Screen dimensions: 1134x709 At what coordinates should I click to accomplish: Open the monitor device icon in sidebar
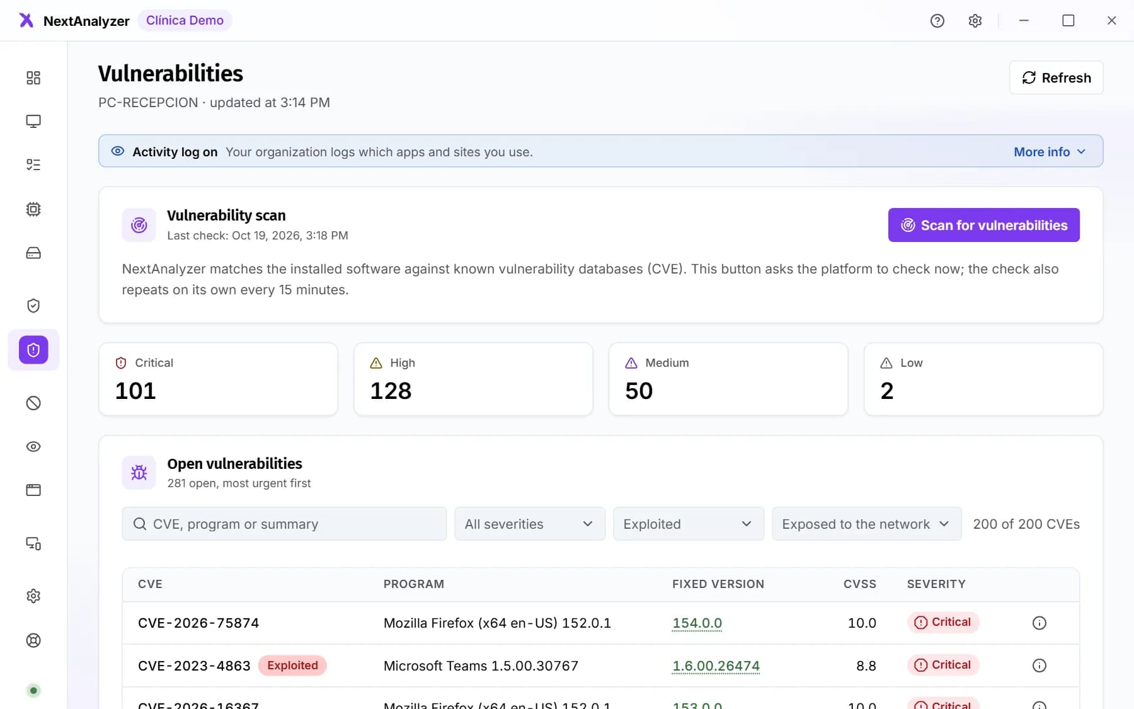click(33, 121)
